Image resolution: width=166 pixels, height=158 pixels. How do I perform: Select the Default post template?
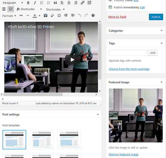click(14, 140)
